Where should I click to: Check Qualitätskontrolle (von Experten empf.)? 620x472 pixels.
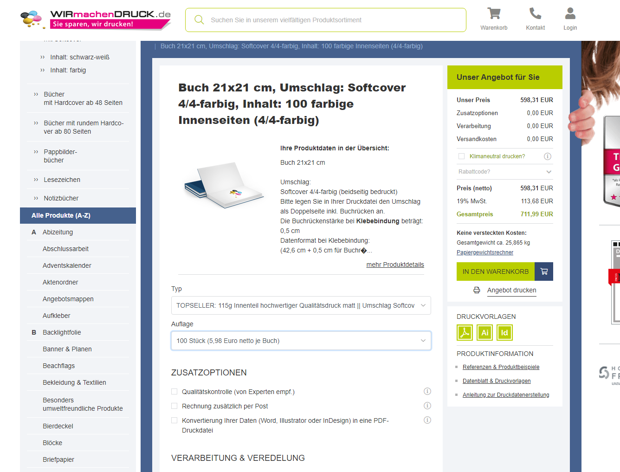point(174,392)
